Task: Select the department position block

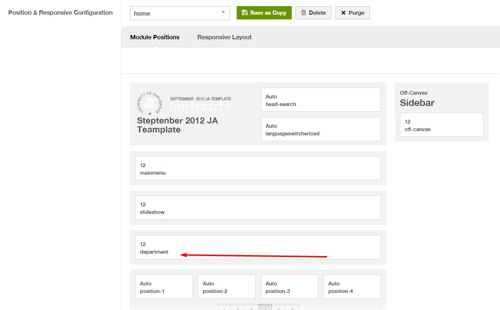Action: (x=258, y=248)
